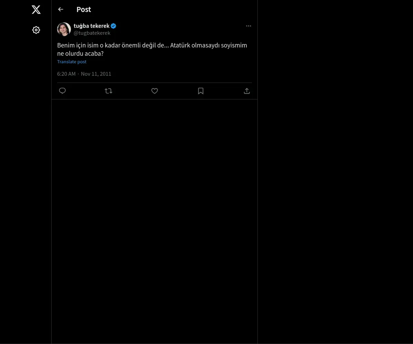Repost the tweet

tap(108, 91)
